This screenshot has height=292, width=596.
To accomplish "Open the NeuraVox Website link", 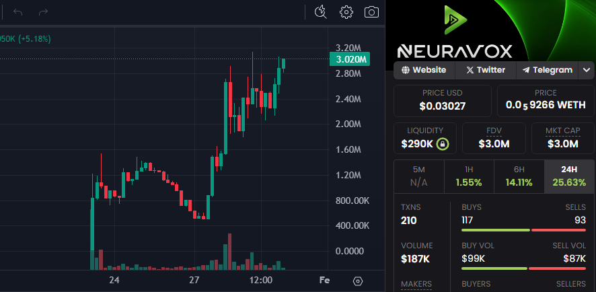I will (424, 70).
